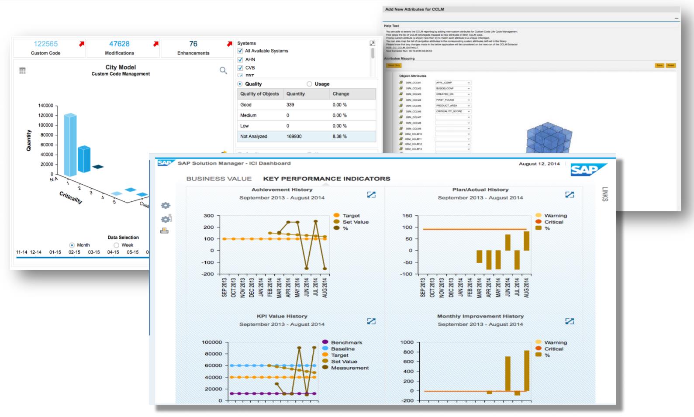
Task: Click the orange Target legend swatch in Achievement History
Action: tap(336, 215)
